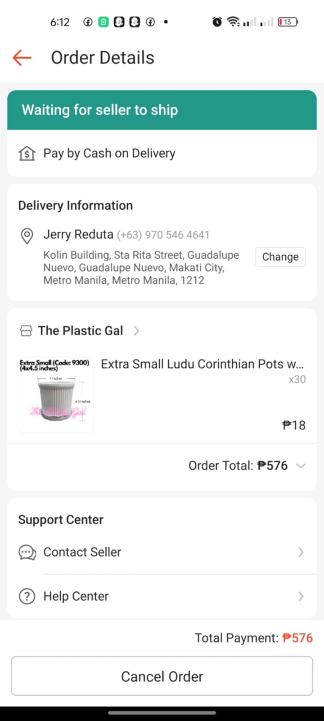This screenshot has height=721, width=324.
Task: Tap The Plastic Gal store icon
Action: click(26, 331)
